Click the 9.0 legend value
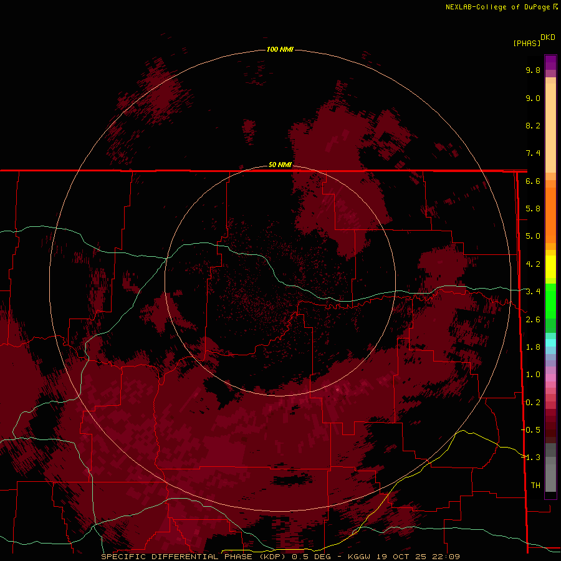Viewport: 561px width, 561px height. pos(533,98)
